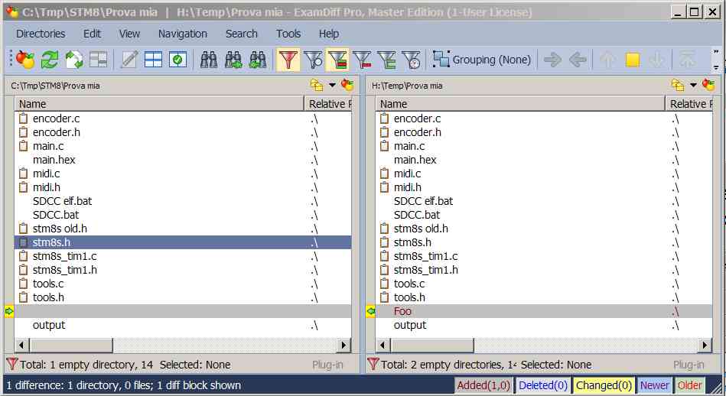Select tools.h in the right pane
This screenshot has width=726, height=396.
[409, 297]
